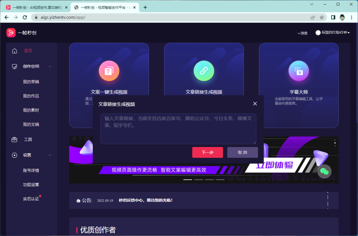Open the tab search chevron
The width and height of the screenshot is (358, 236).
pos(312,4)
